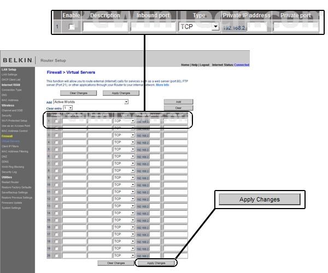This screenshot has height=273, width=328.
Task: Select Restart Router under Utilities
Action: pos(10,182)
